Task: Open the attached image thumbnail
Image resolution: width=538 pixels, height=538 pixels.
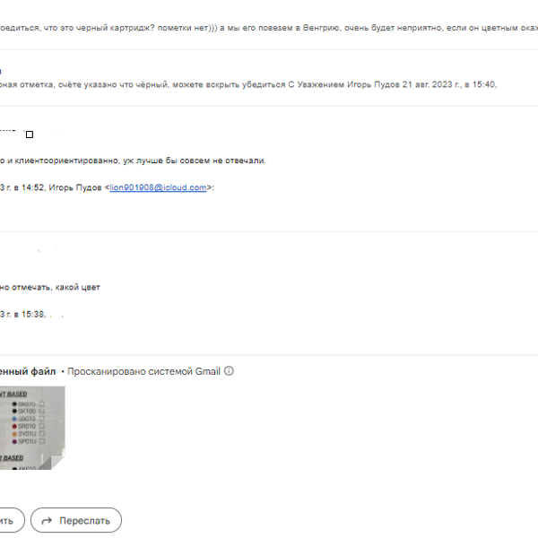Action: click(x=32, y=428)
